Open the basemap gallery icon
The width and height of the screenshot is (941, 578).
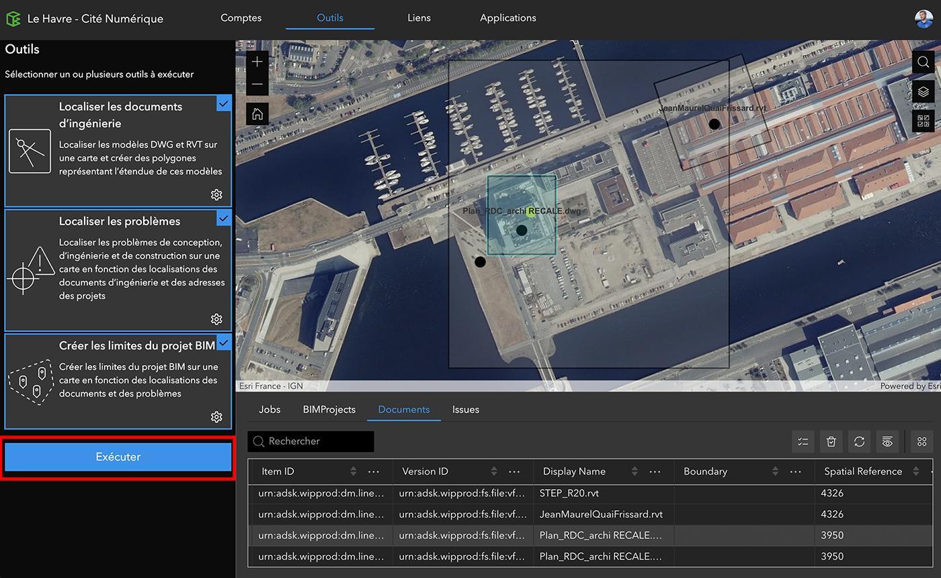[924, 121]
